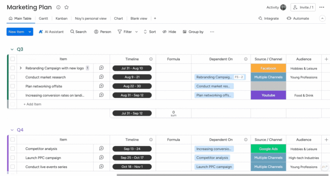Open the AI Assistant tool
Viewport: 330px width, 176px height.
[x=51, y=32]
